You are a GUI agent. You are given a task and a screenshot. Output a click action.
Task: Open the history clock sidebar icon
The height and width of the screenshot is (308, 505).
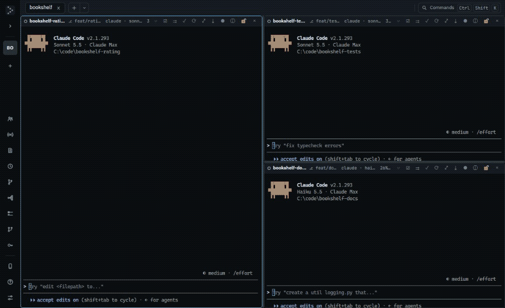[10, 166]
